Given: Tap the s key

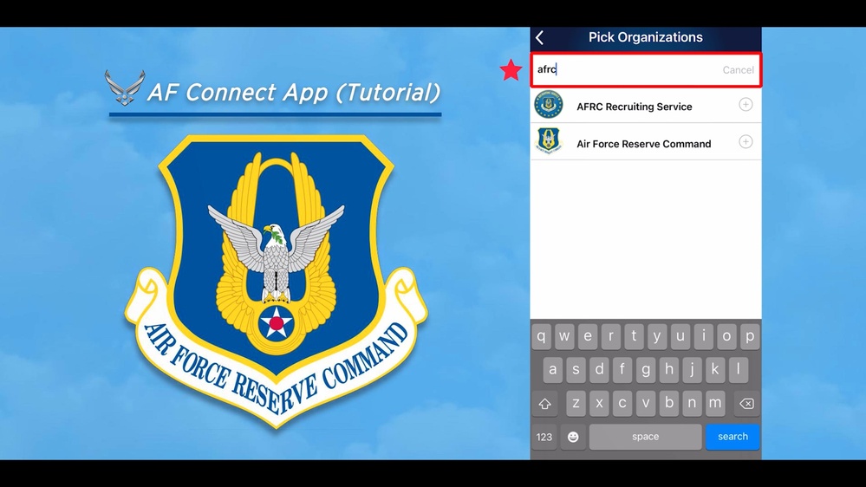Looking at the screenshot, I should [576, 370].
